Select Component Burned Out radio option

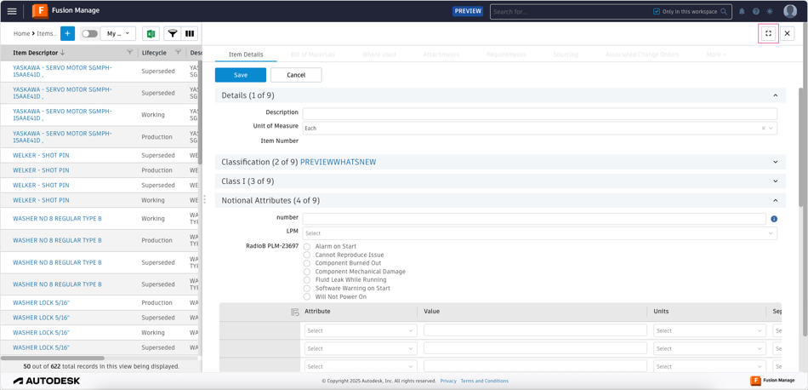click(306, 263)
